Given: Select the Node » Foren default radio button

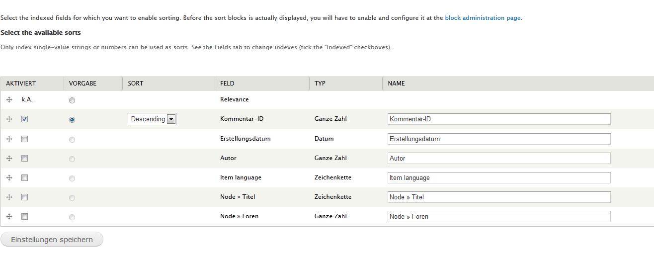Looking at the screenshot, I should click(73, 217).
